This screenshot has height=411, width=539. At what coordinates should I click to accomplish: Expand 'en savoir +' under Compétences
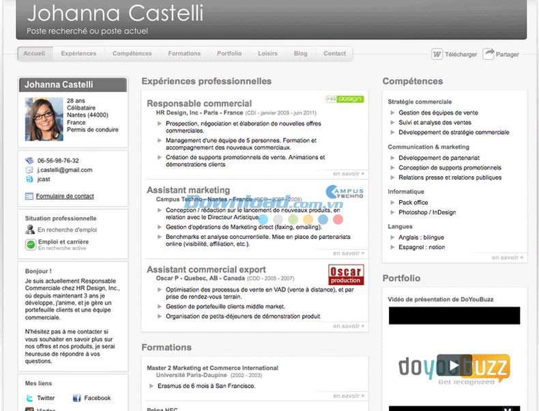click(x=508, y=257)
